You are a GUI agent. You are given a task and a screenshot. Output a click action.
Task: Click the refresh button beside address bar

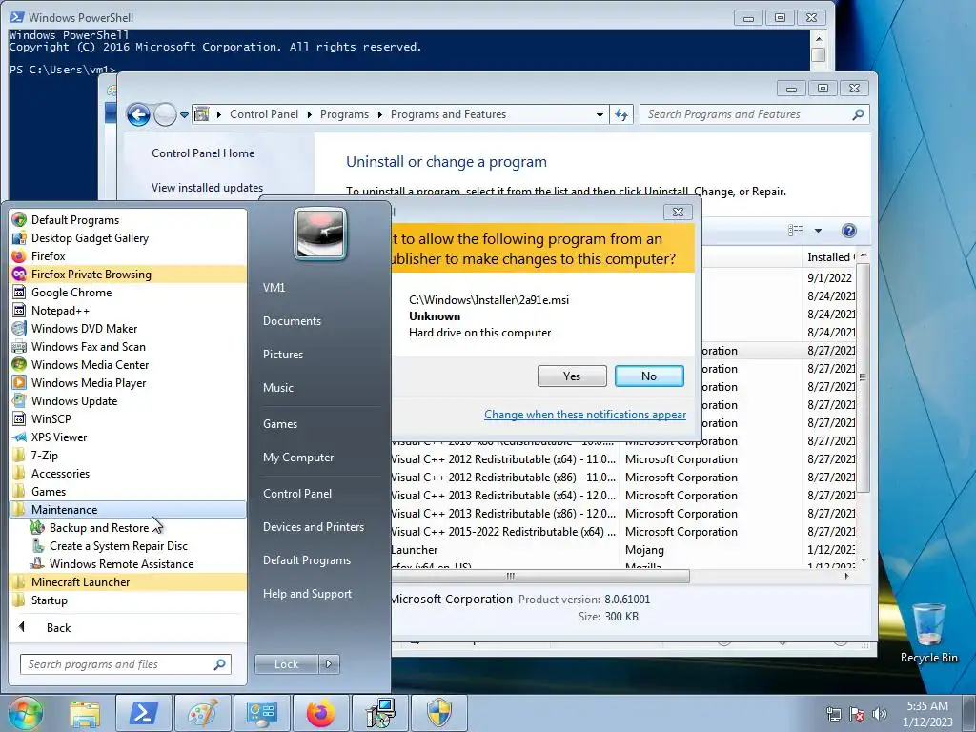[x=621, y=114]
